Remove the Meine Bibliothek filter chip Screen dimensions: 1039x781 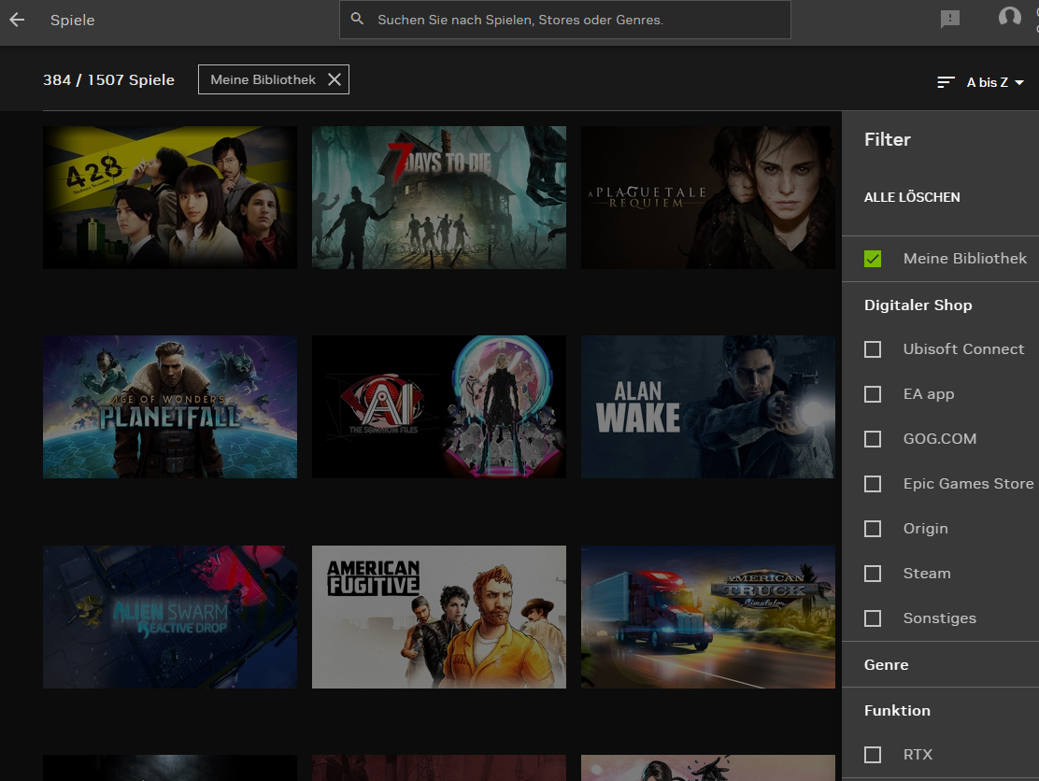pos(334,79)
